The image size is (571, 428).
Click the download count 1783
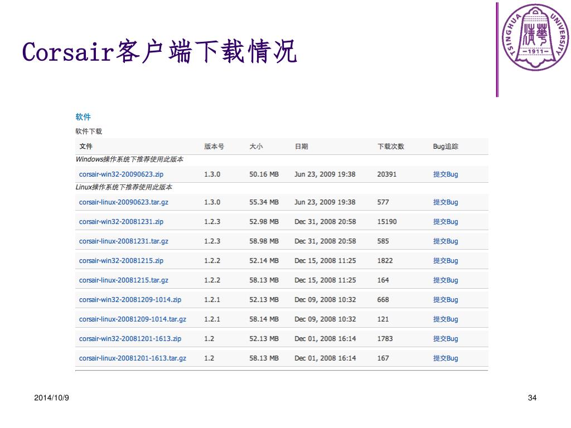pos(385,338)
